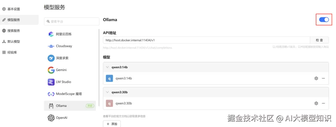Screen dimensions: 336x127
Task: Select the 深度求索 platform
Action: tap(70, 58)
